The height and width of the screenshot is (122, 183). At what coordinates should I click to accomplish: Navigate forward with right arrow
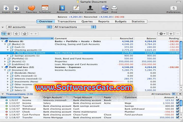tap(36, 34)
